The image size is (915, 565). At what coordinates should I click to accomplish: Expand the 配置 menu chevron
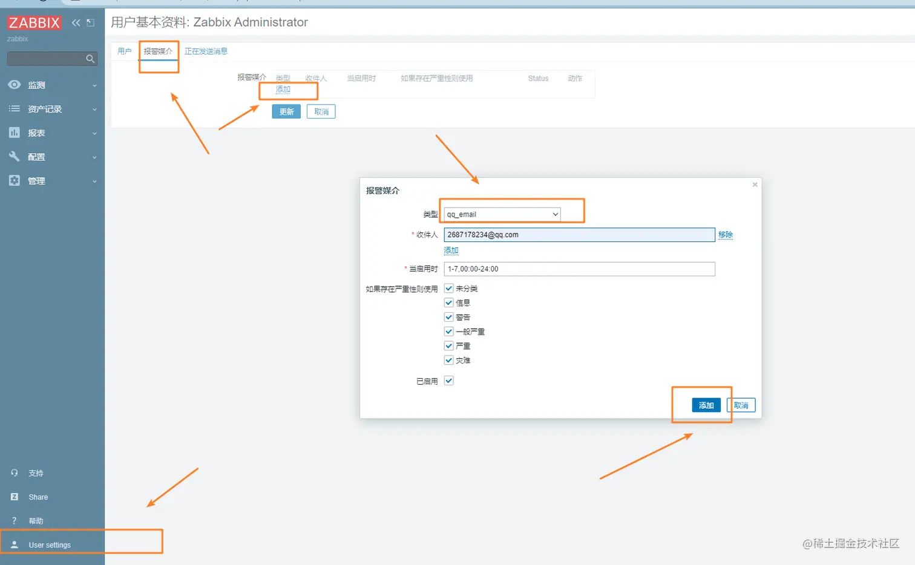click(x=94, y=157)
